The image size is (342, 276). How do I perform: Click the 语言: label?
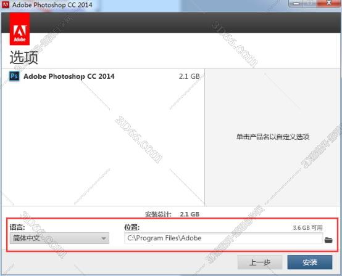[17, 227]
